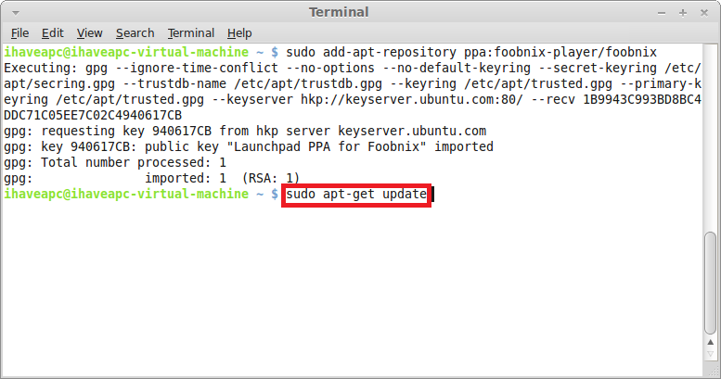This screenshot has height=379, width=721.
Task: Click the scrollbar down arrow
Action: point(711,354)
